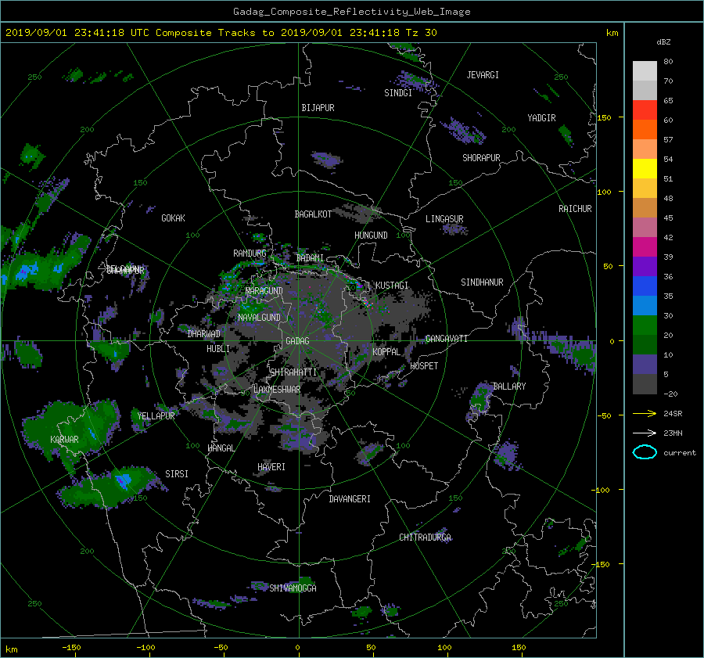This screenshot has height=658, width=704.
Task: Click the dBZ legend heading
Action: point(663,42)
